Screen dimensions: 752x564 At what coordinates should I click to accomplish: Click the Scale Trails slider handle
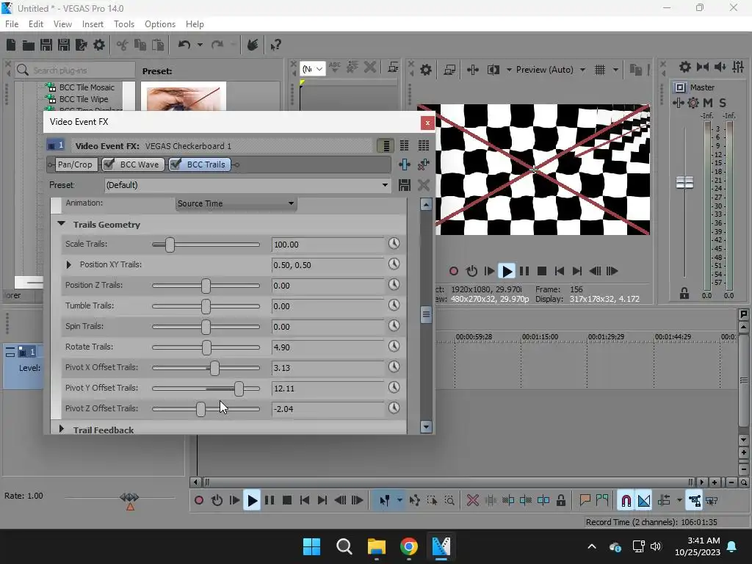[x=170, y=245]
